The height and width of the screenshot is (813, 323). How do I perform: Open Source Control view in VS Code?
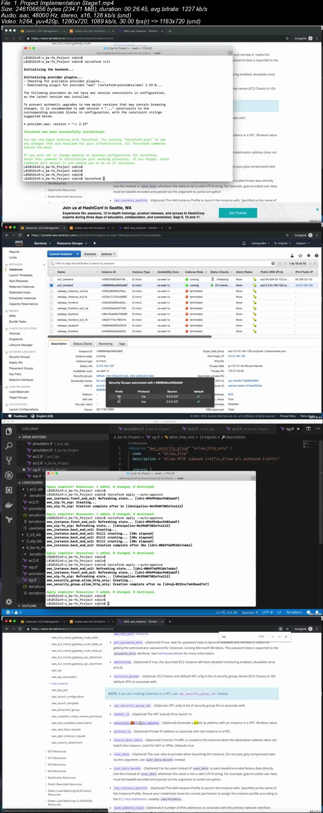pos(9,460)
